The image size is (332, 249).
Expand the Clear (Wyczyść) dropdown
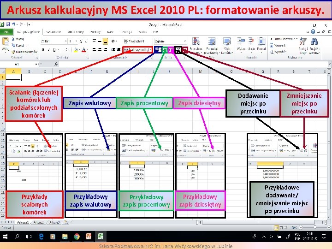coord(286,52)
